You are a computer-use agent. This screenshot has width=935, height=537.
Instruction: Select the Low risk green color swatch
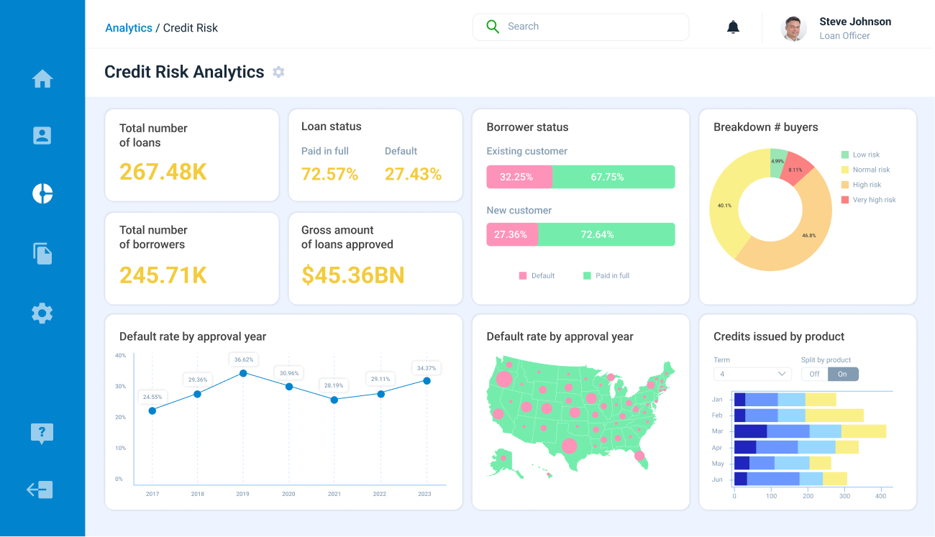847,155
